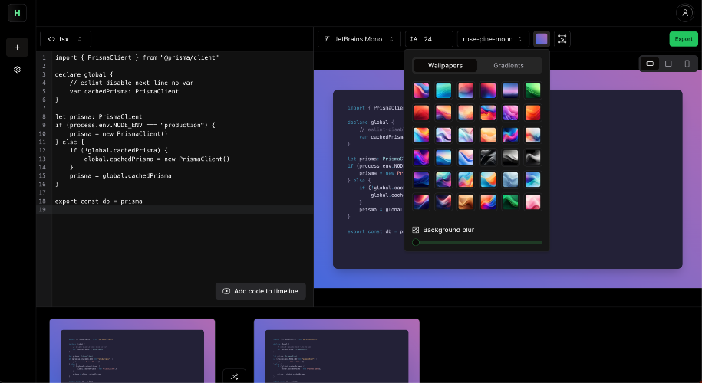
Task: Click the font size field showing 24
Action: [428, 39]
